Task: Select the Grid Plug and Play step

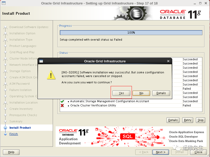Action: pyautogui.click(x=22, y=52)
